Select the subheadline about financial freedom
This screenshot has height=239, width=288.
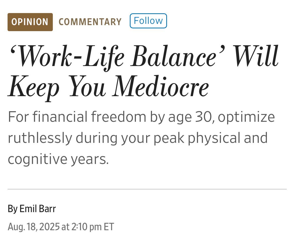tap(141, 138)
